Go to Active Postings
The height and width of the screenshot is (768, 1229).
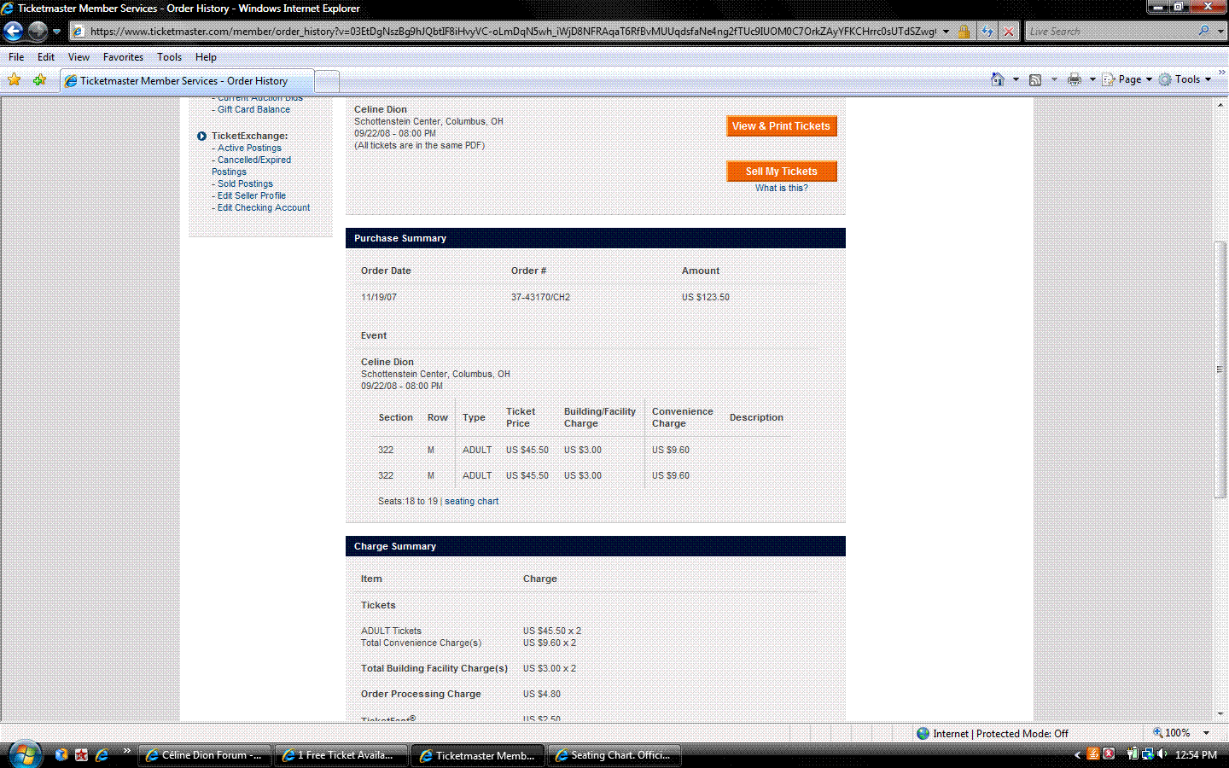[x=249, y=148]
